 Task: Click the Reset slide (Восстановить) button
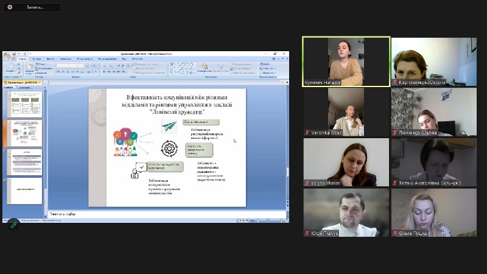[43, 68]
